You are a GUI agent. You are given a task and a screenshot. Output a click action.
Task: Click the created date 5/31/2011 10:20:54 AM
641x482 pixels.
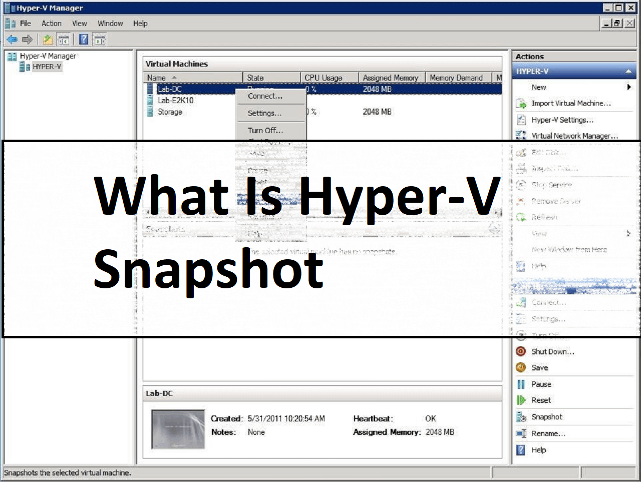coord(286,418)
